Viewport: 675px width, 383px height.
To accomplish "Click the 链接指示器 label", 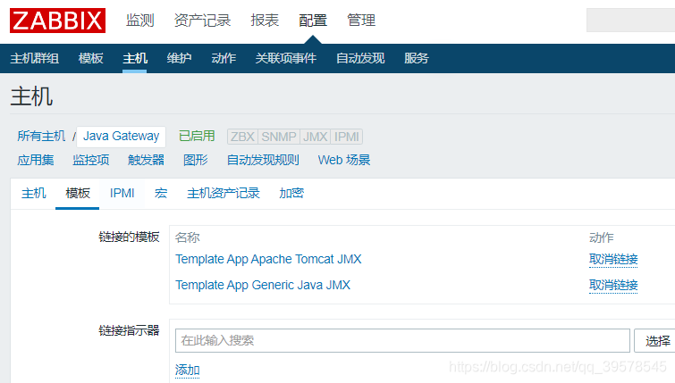I will [129, 330].
